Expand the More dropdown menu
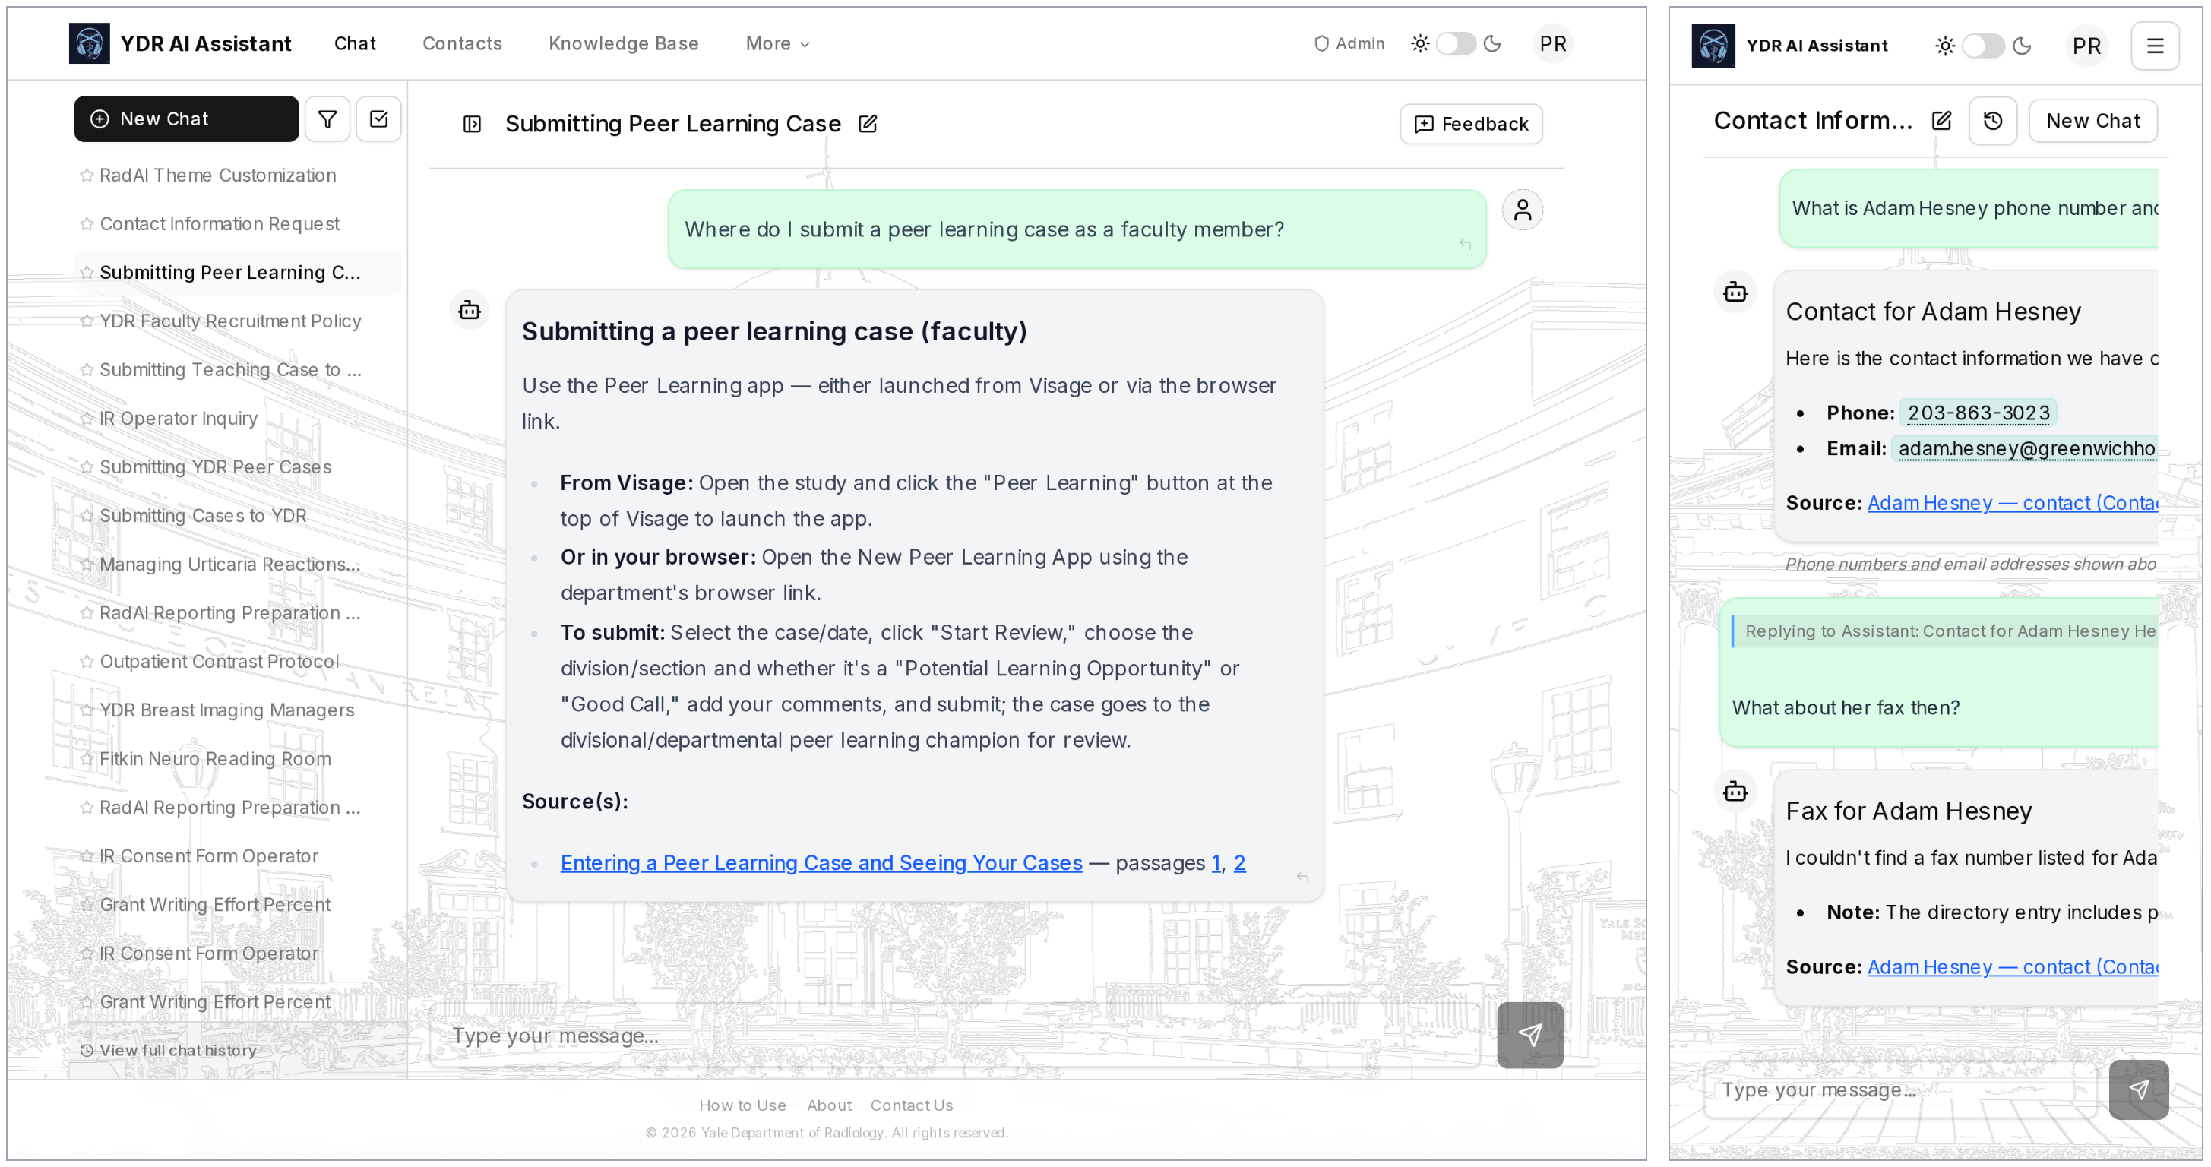Image resolution: width=2211 pixels, height=1167 pixels. pos(777,44)
